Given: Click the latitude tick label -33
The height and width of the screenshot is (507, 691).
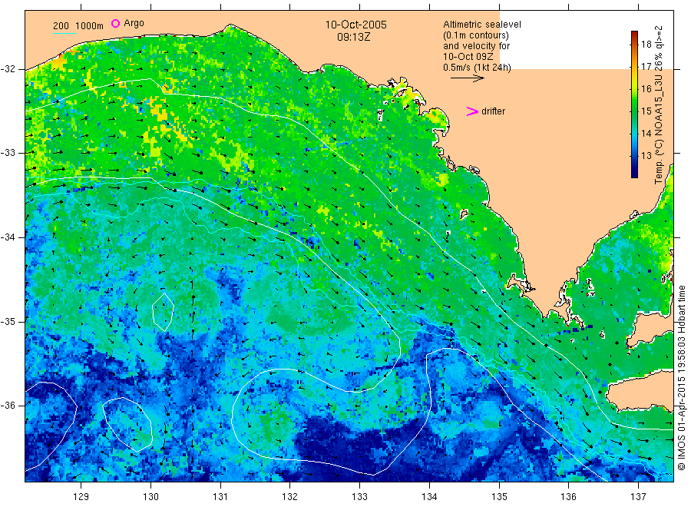Looking at the screenshot, I should pyautogui.click(x=8, y=153).
